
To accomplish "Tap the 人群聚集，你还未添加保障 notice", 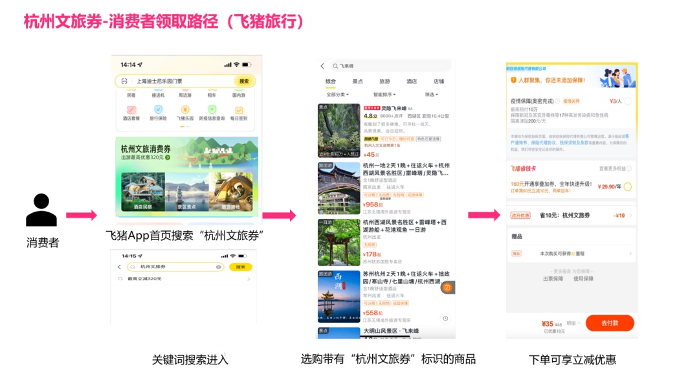I will tap(551, 80).
